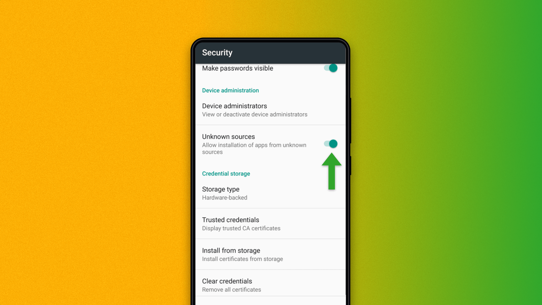Click the Unknown sources toggle icon
This screenshot has height=305, width=542.
[331, 143]
